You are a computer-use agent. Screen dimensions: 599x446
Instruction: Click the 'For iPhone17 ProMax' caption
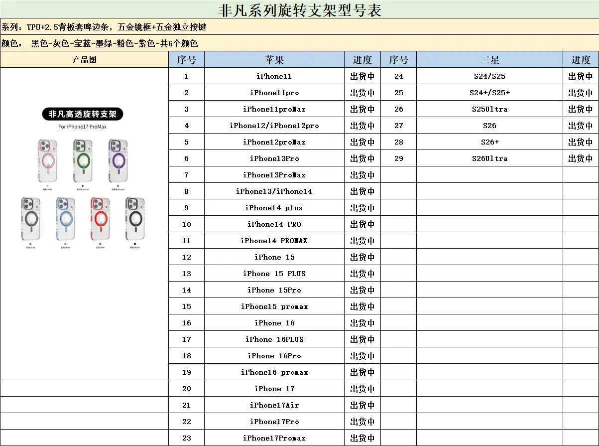83,127
